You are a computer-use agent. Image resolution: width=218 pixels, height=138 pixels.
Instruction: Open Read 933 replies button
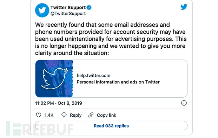(111, 126)
